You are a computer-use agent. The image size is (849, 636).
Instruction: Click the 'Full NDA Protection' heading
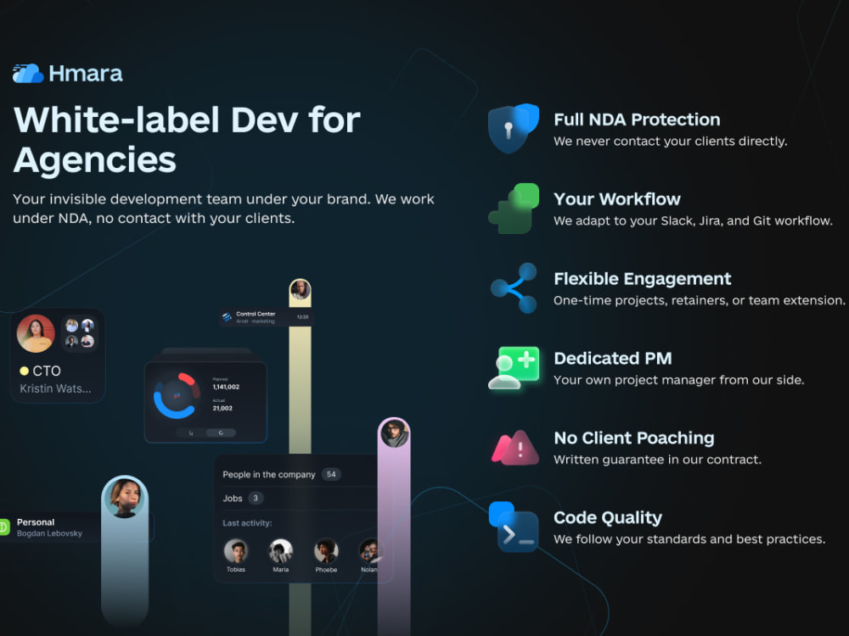[637, 120]
